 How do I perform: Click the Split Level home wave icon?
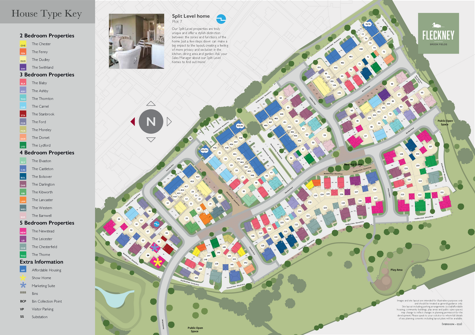pyautogui.click(x=221, y=19)
